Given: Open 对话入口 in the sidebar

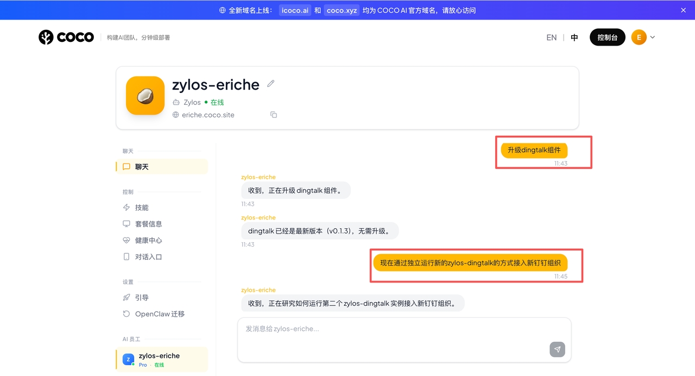Looking at the screenshot, I should (x=162, y=256).
